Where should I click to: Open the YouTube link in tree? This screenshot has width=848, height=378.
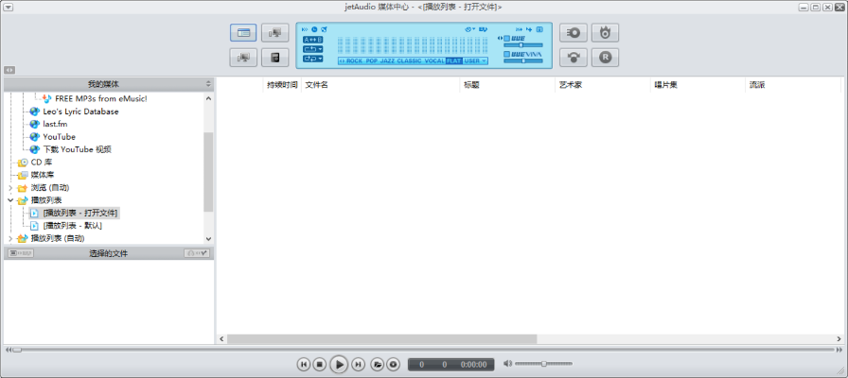(x=59, y=137)
